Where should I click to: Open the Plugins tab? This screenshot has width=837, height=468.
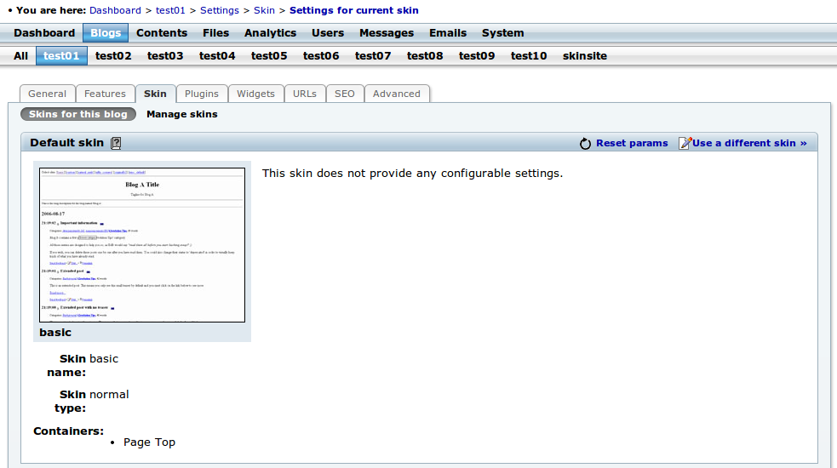point(201,94)
